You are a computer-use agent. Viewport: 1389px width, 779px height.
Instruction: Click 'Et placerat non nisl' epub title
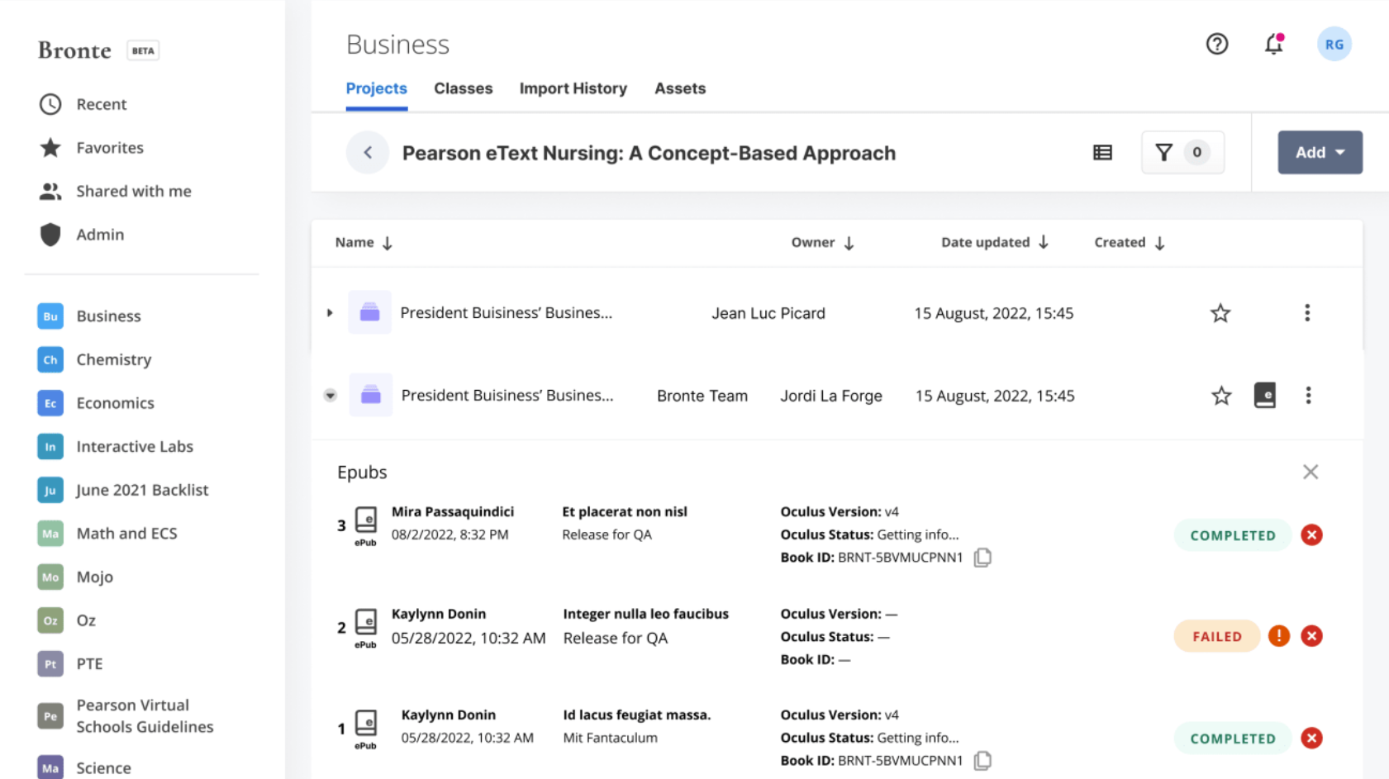pos(625,512)
